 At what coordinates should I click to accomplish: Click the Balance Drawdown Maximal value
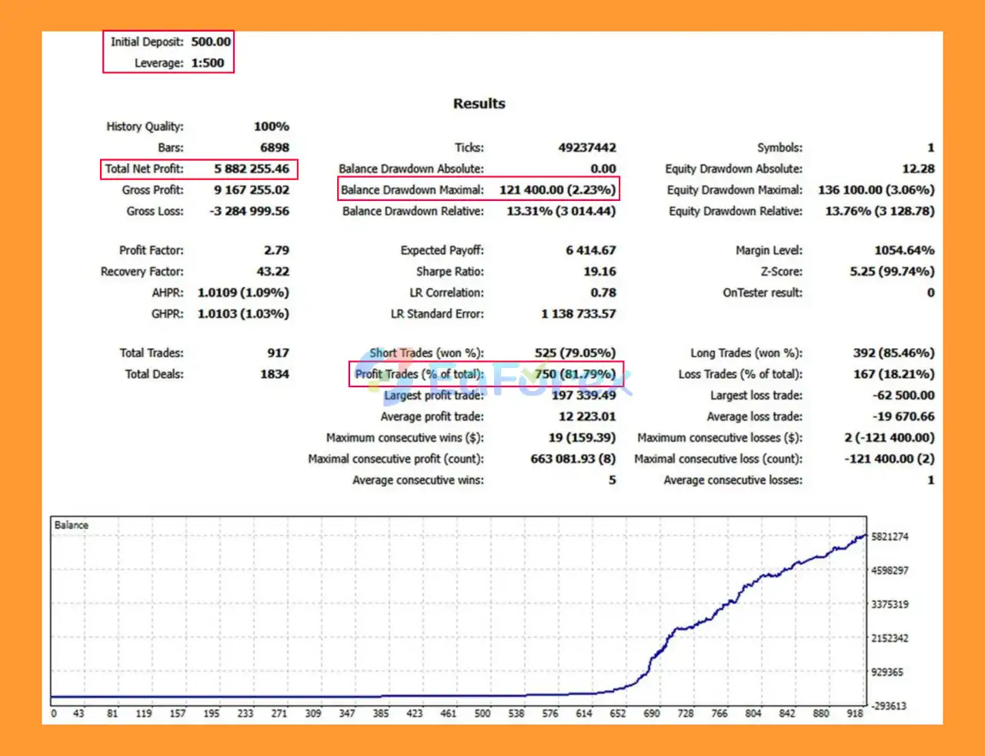point(557,189)
